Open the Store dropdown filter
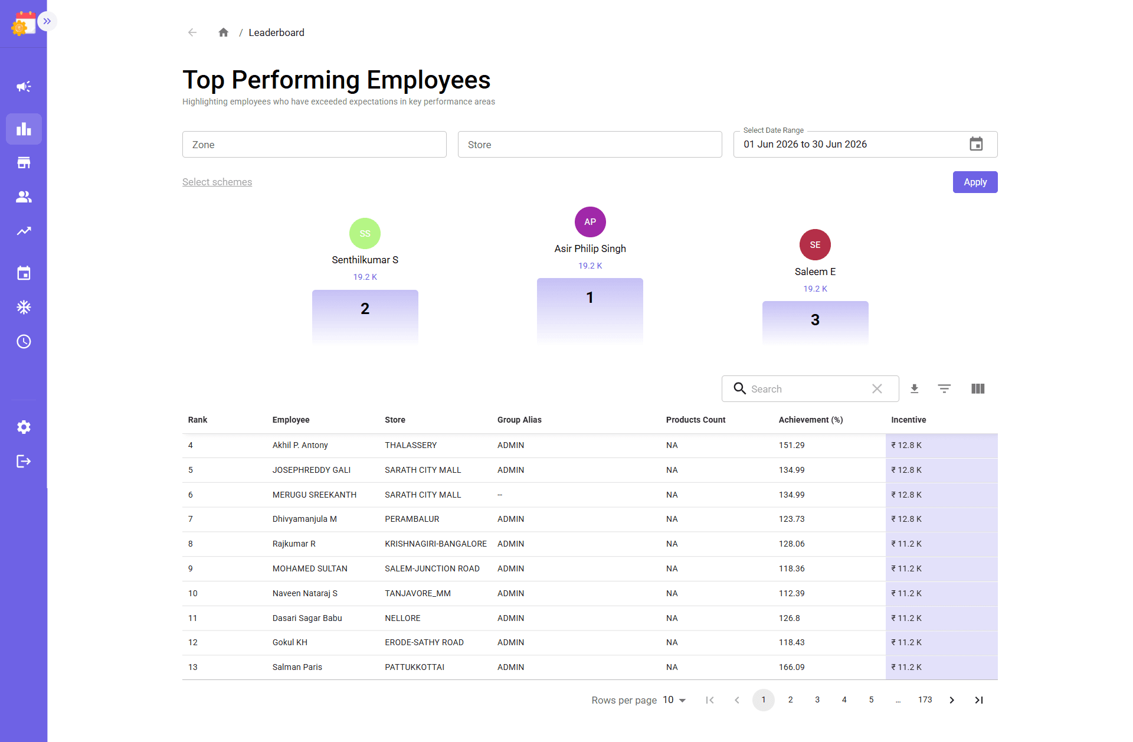The image size is (1133, 742). (x=590, y=145)
